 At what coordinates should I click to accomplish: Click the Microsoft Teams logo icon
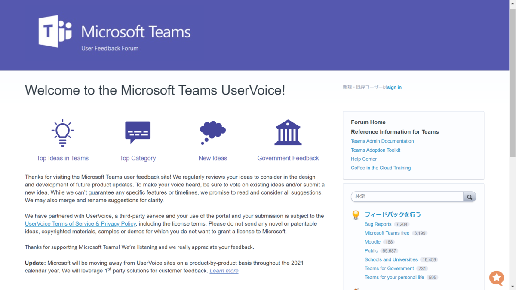[x=55, y=31]
